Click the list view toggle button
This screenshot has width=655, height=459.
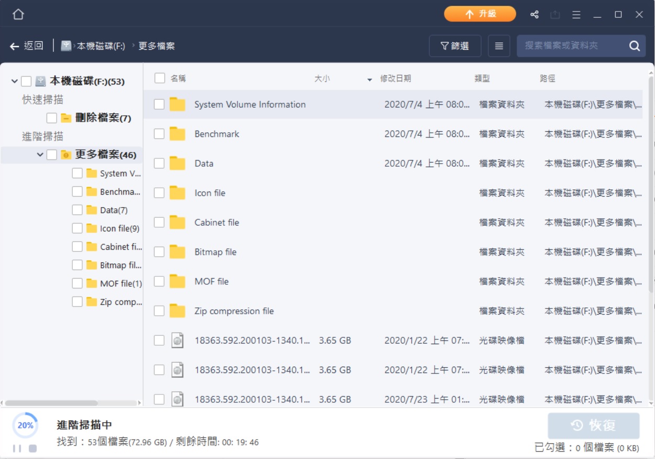point(499,46)
